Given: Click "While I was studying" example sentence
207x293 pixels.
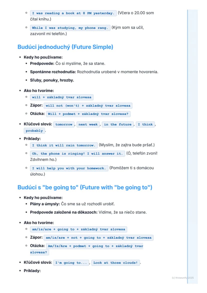Looking at the screenshot, I should coord(70,28).
